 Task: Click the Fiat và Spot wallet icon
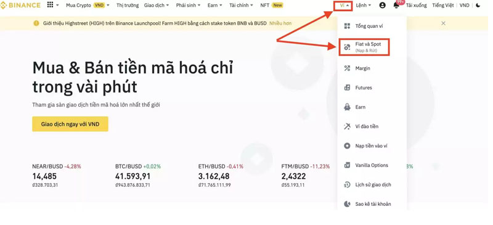coord(347,47)
